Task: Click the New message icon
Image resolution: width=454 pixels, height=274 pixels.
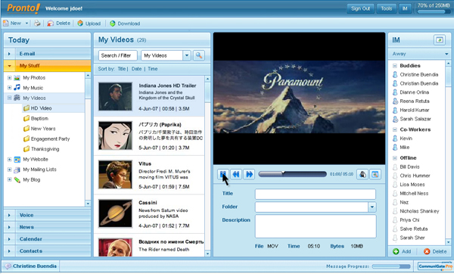Action: (6, 23)
